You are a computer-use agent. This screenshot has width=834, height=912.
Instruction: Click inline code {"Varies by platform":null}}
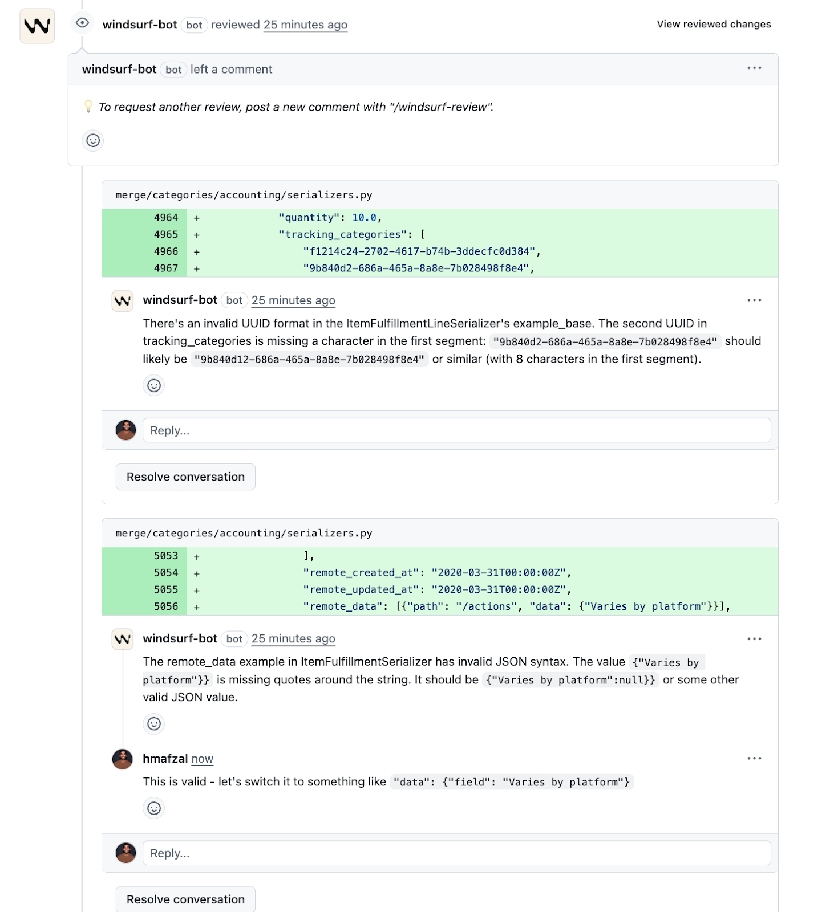570,680
